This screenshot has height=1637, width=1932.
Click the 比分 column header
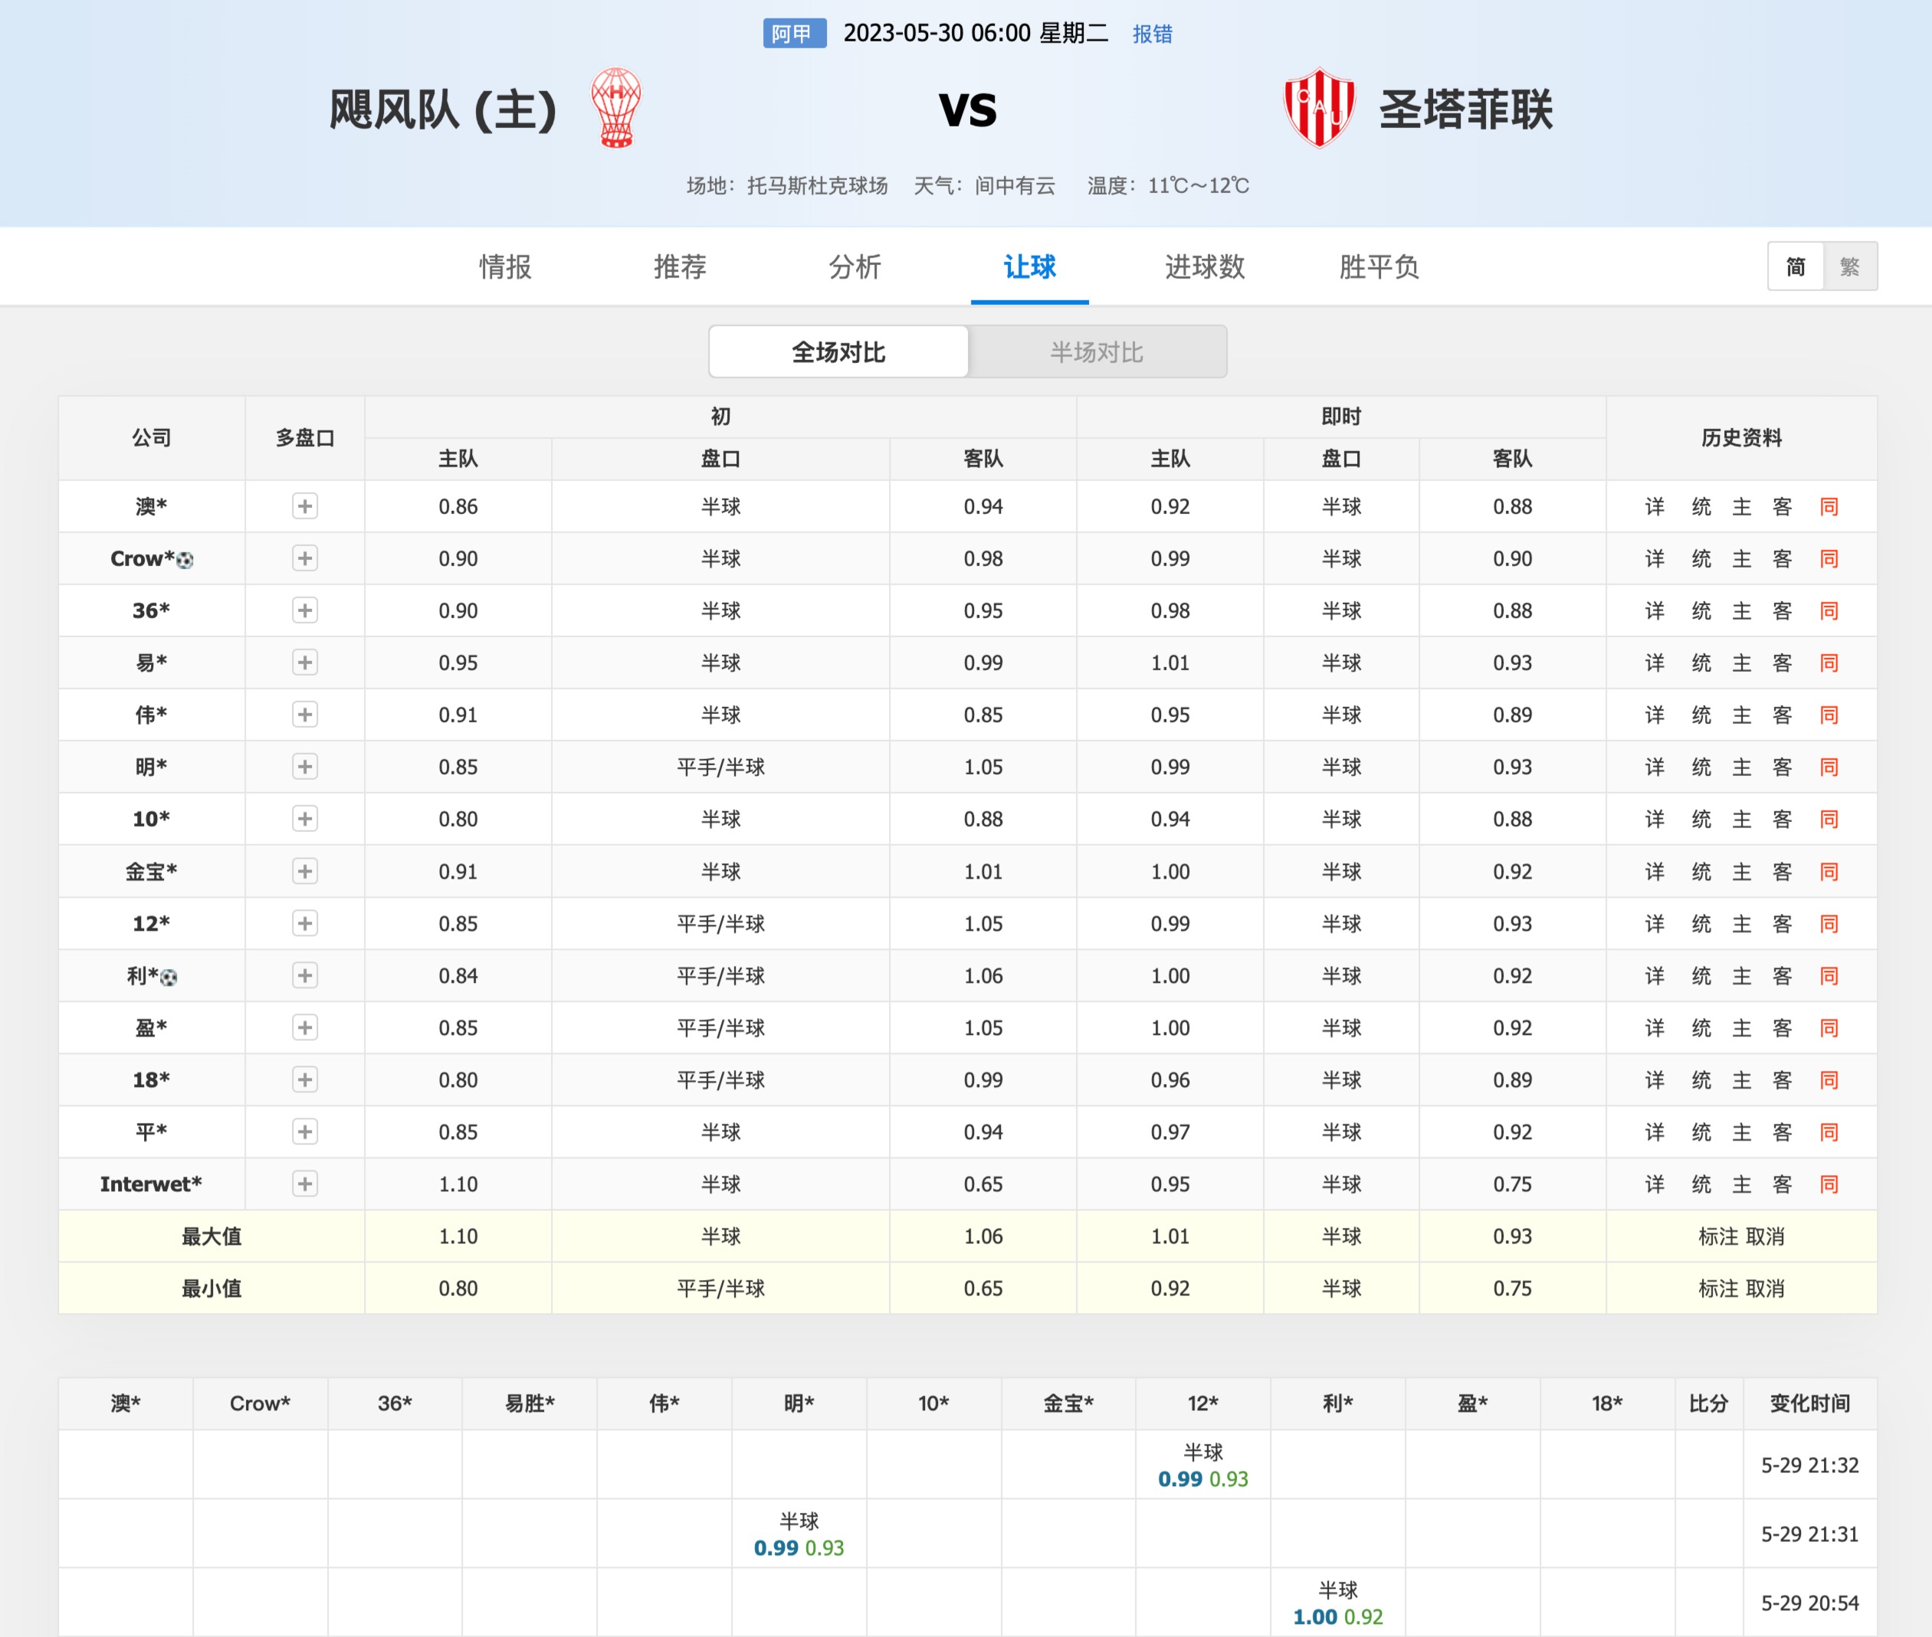(1708, 1403)
